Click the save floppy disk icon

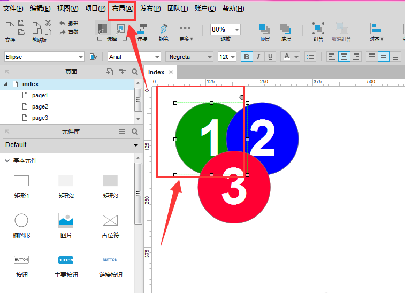tap(21, 22)
